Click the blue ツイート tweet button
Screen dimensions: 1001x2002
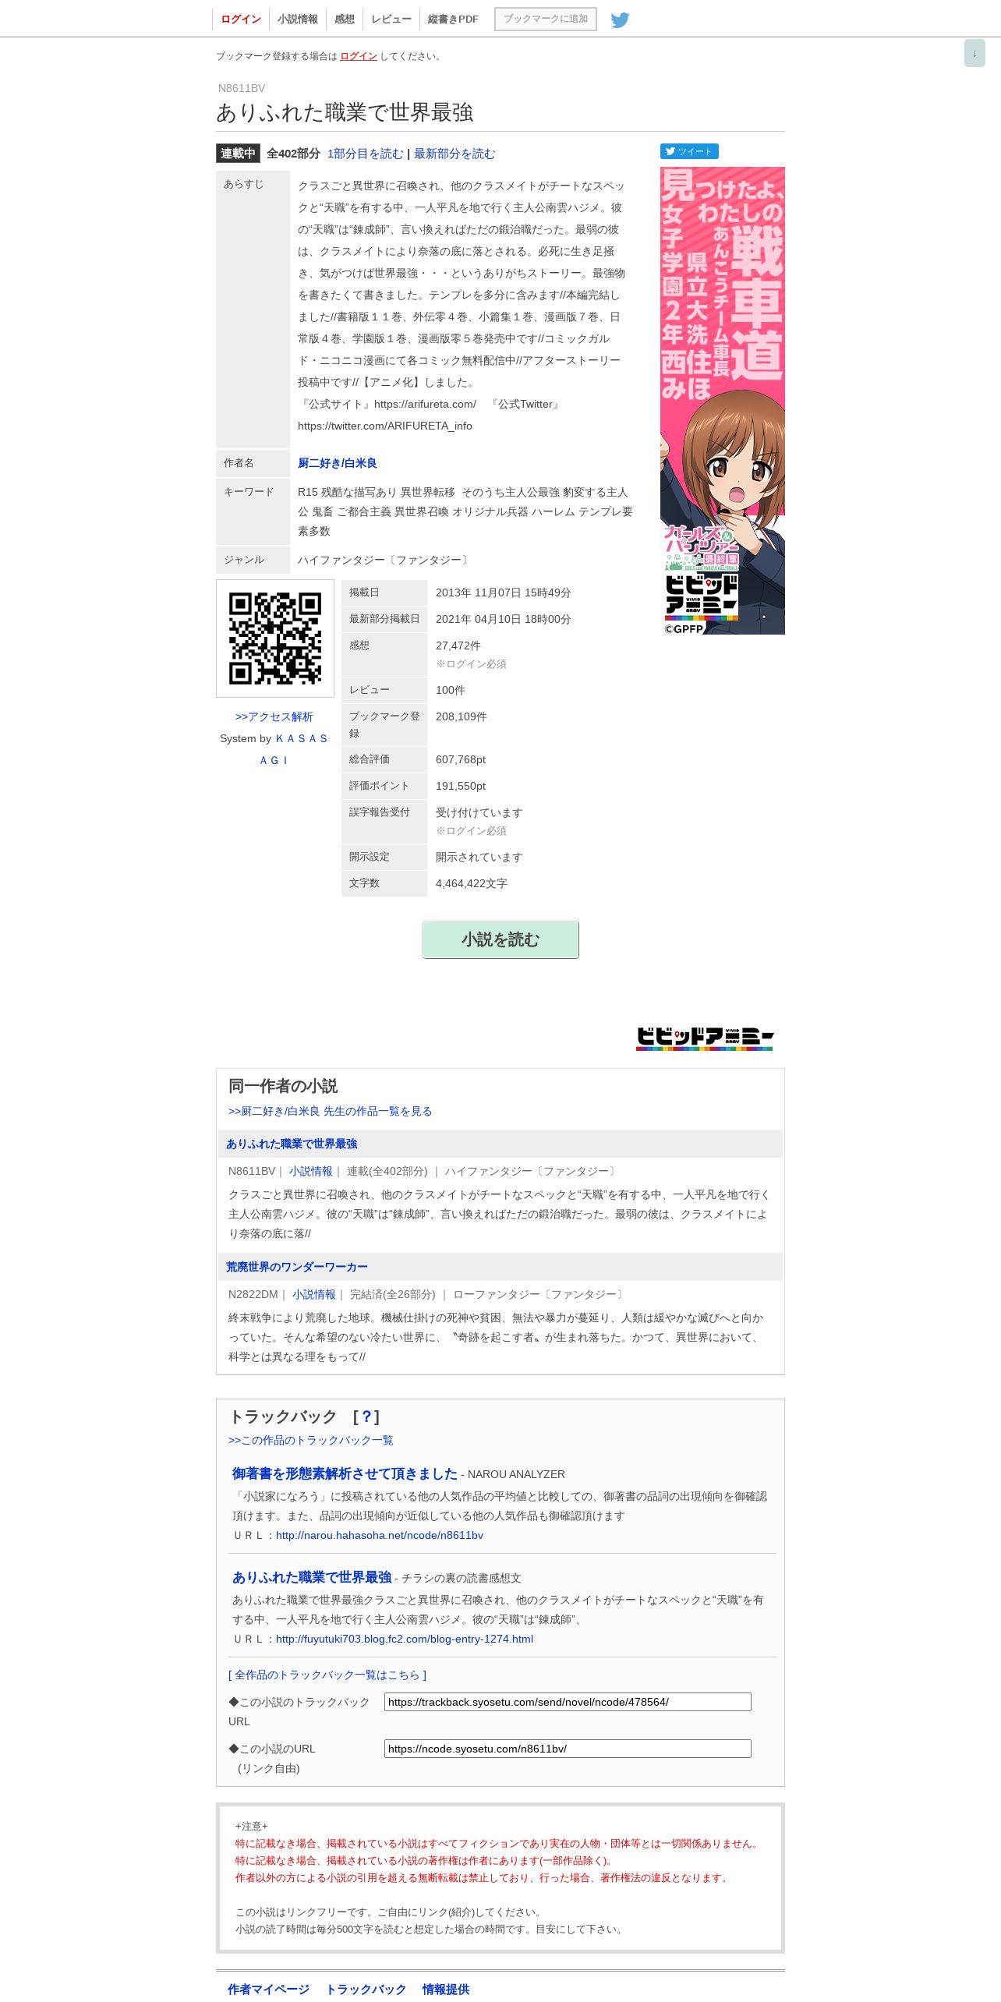(689, 151)
